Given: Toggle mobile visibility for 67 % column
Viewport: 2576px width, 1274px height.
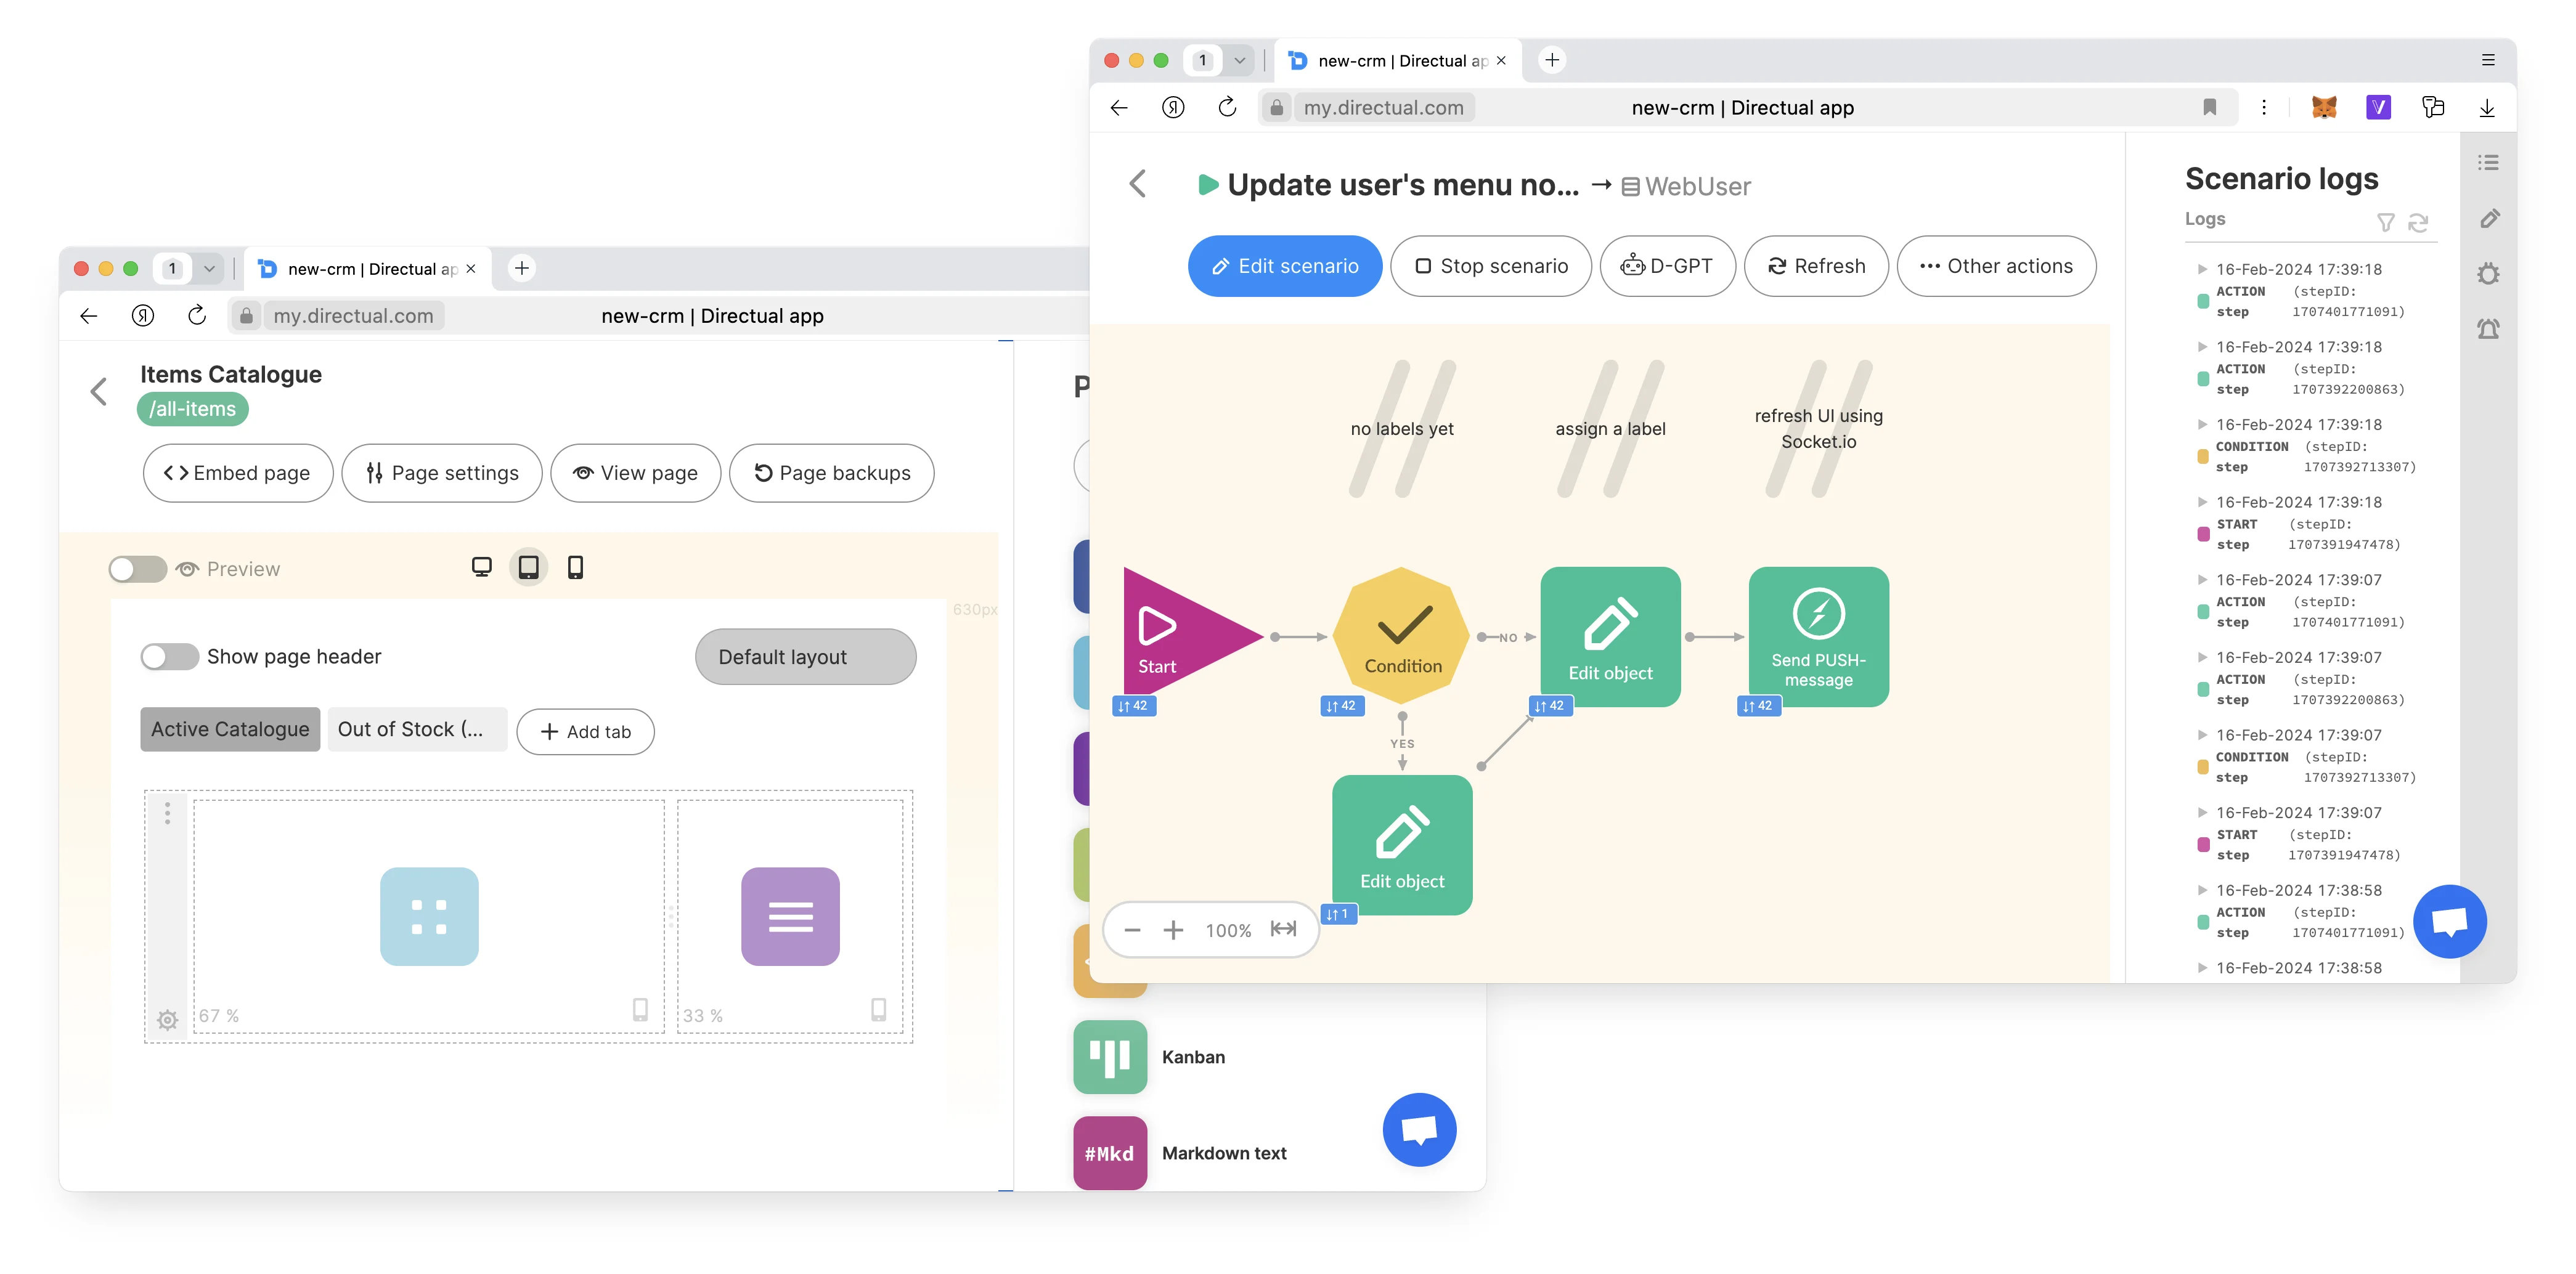Looking at the screenshot, I should click(640, 1009).
